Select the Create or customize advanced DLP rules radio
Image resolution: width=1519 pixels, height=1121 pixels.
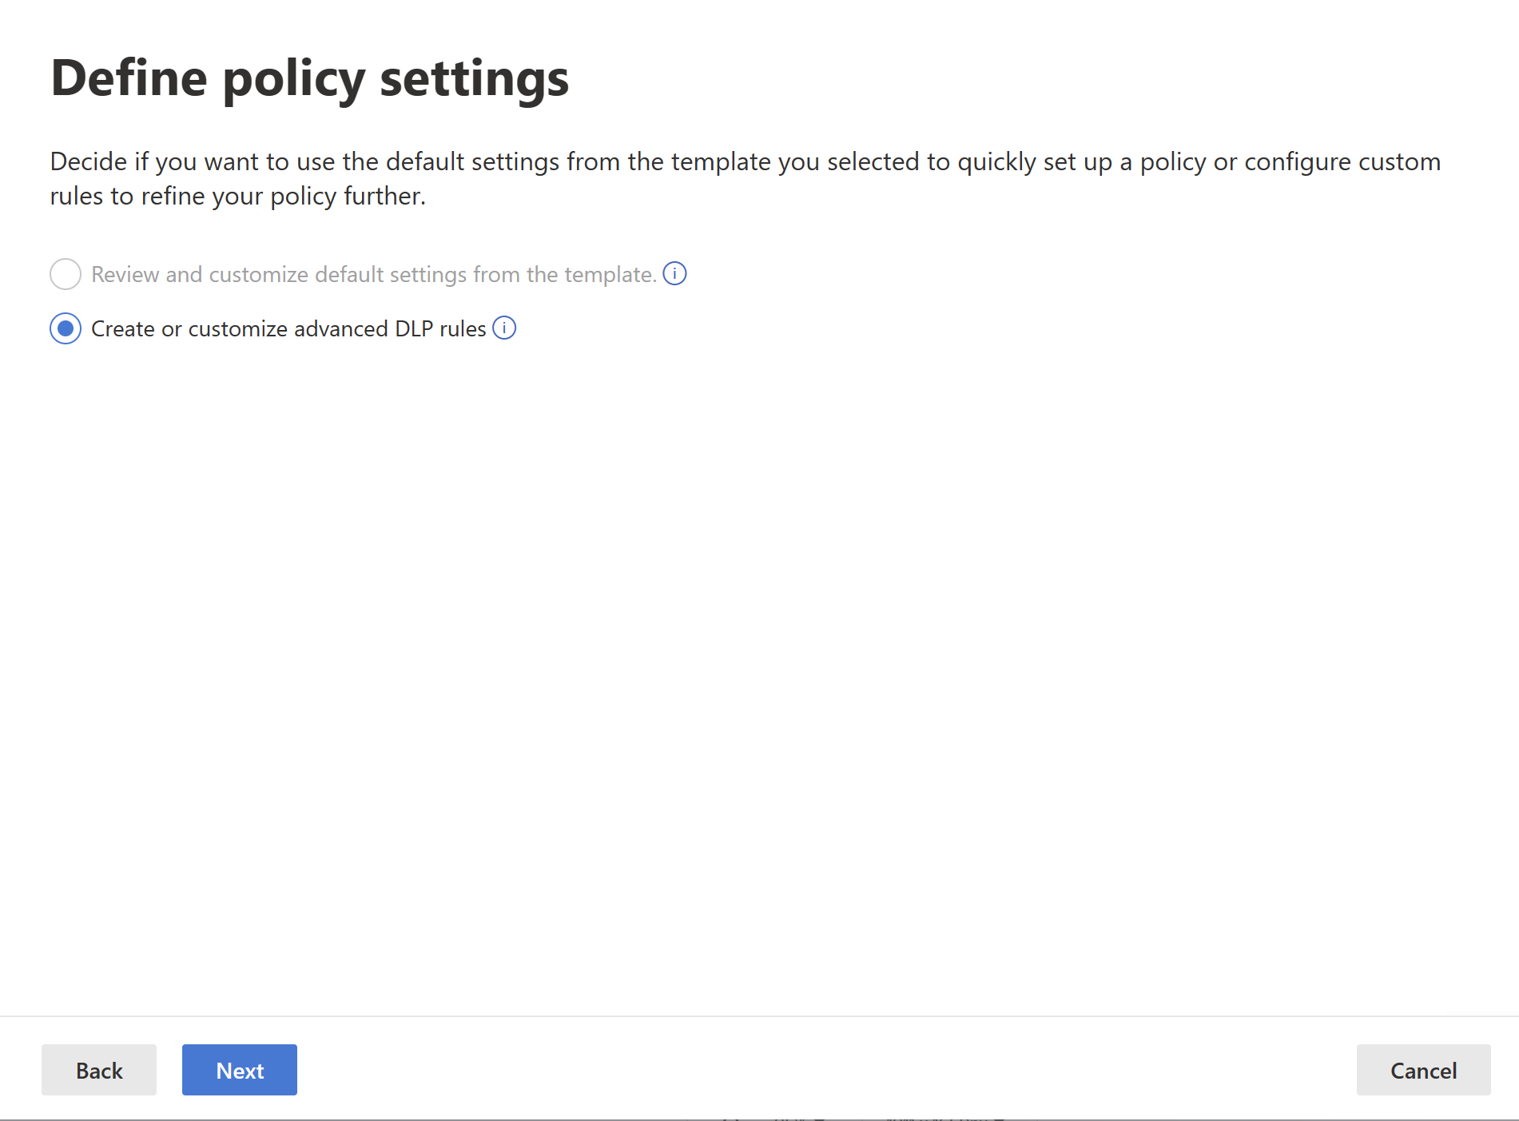[x=66, y=328]
